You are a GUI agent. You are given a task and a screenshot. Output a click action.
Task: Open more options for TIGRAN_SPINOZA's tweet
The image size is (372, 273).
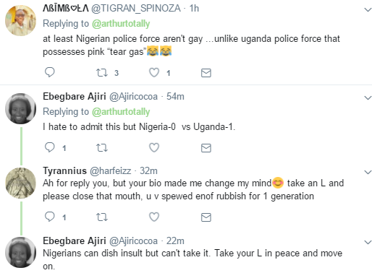pos(368,9)
